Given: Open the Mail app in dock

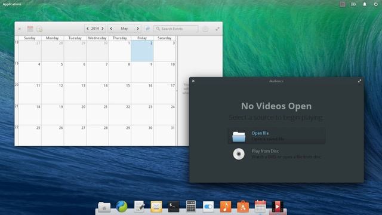Looking at the screenshot, I should point(156,207).
